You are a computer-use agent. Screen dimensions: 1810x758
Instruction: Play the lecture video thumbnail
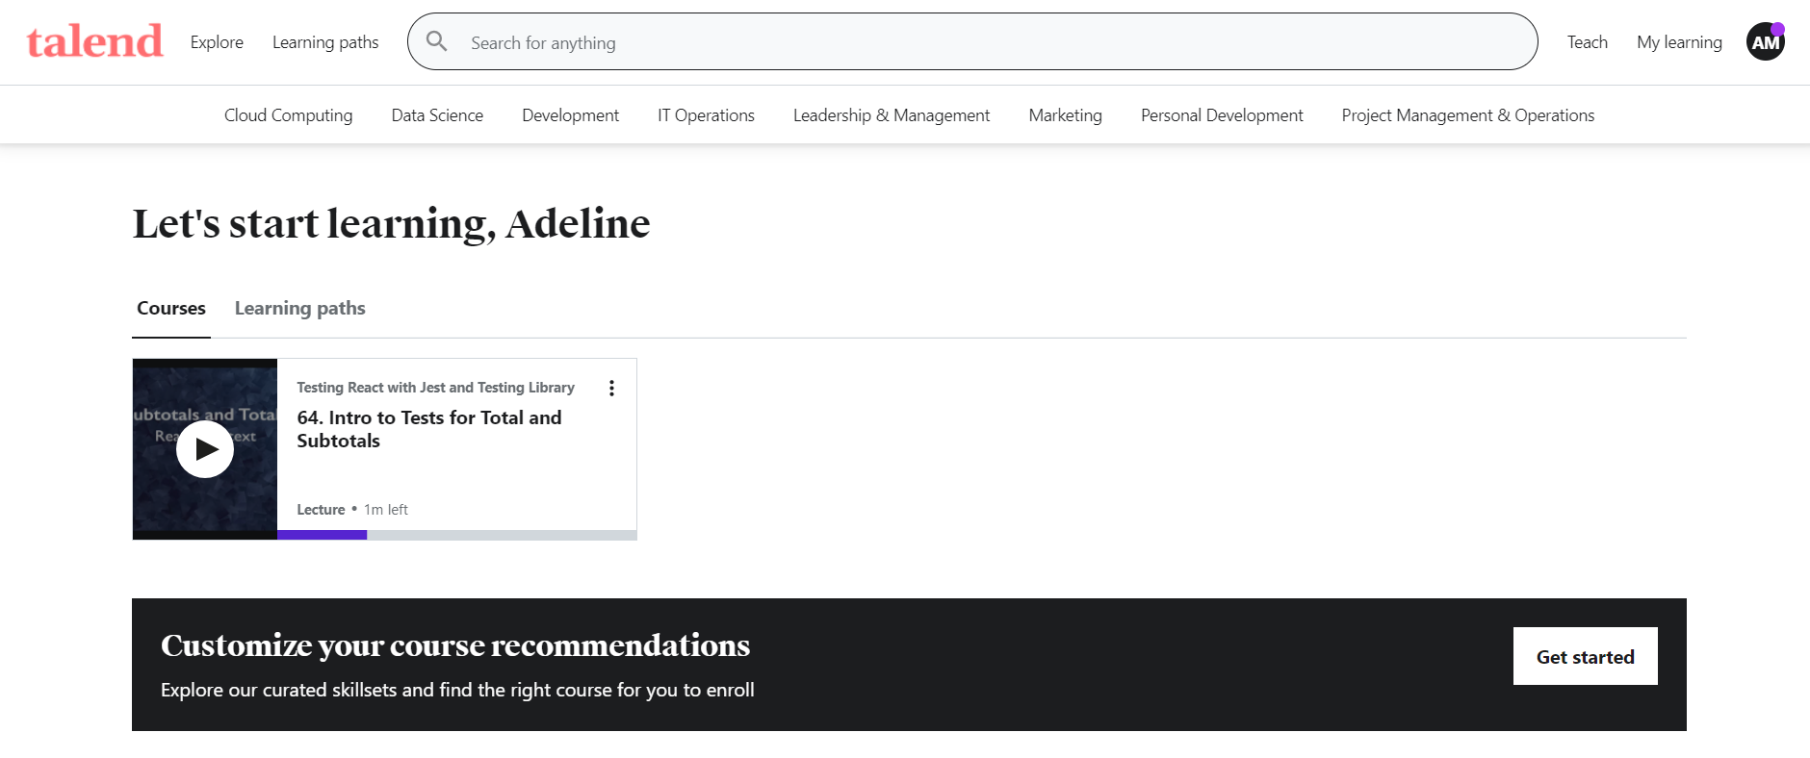pos(205,449)
